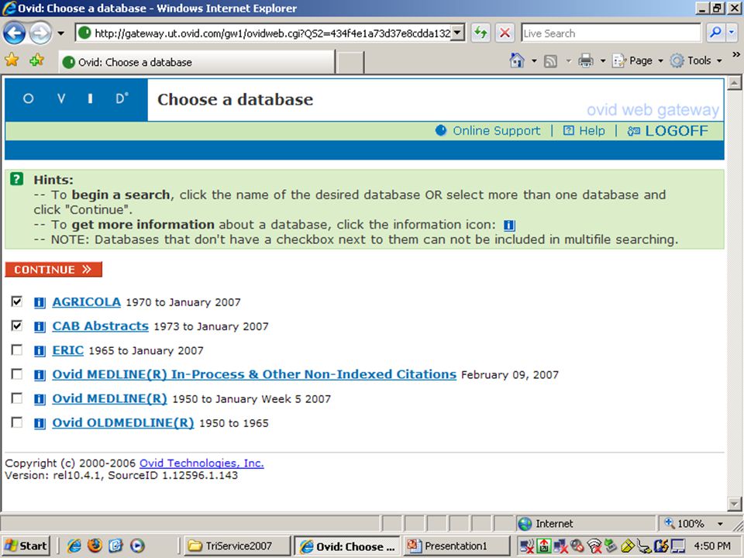The width and height of the screenshot is (744, 558).
Task: Show more command bar items chevron
Action: 736,54
